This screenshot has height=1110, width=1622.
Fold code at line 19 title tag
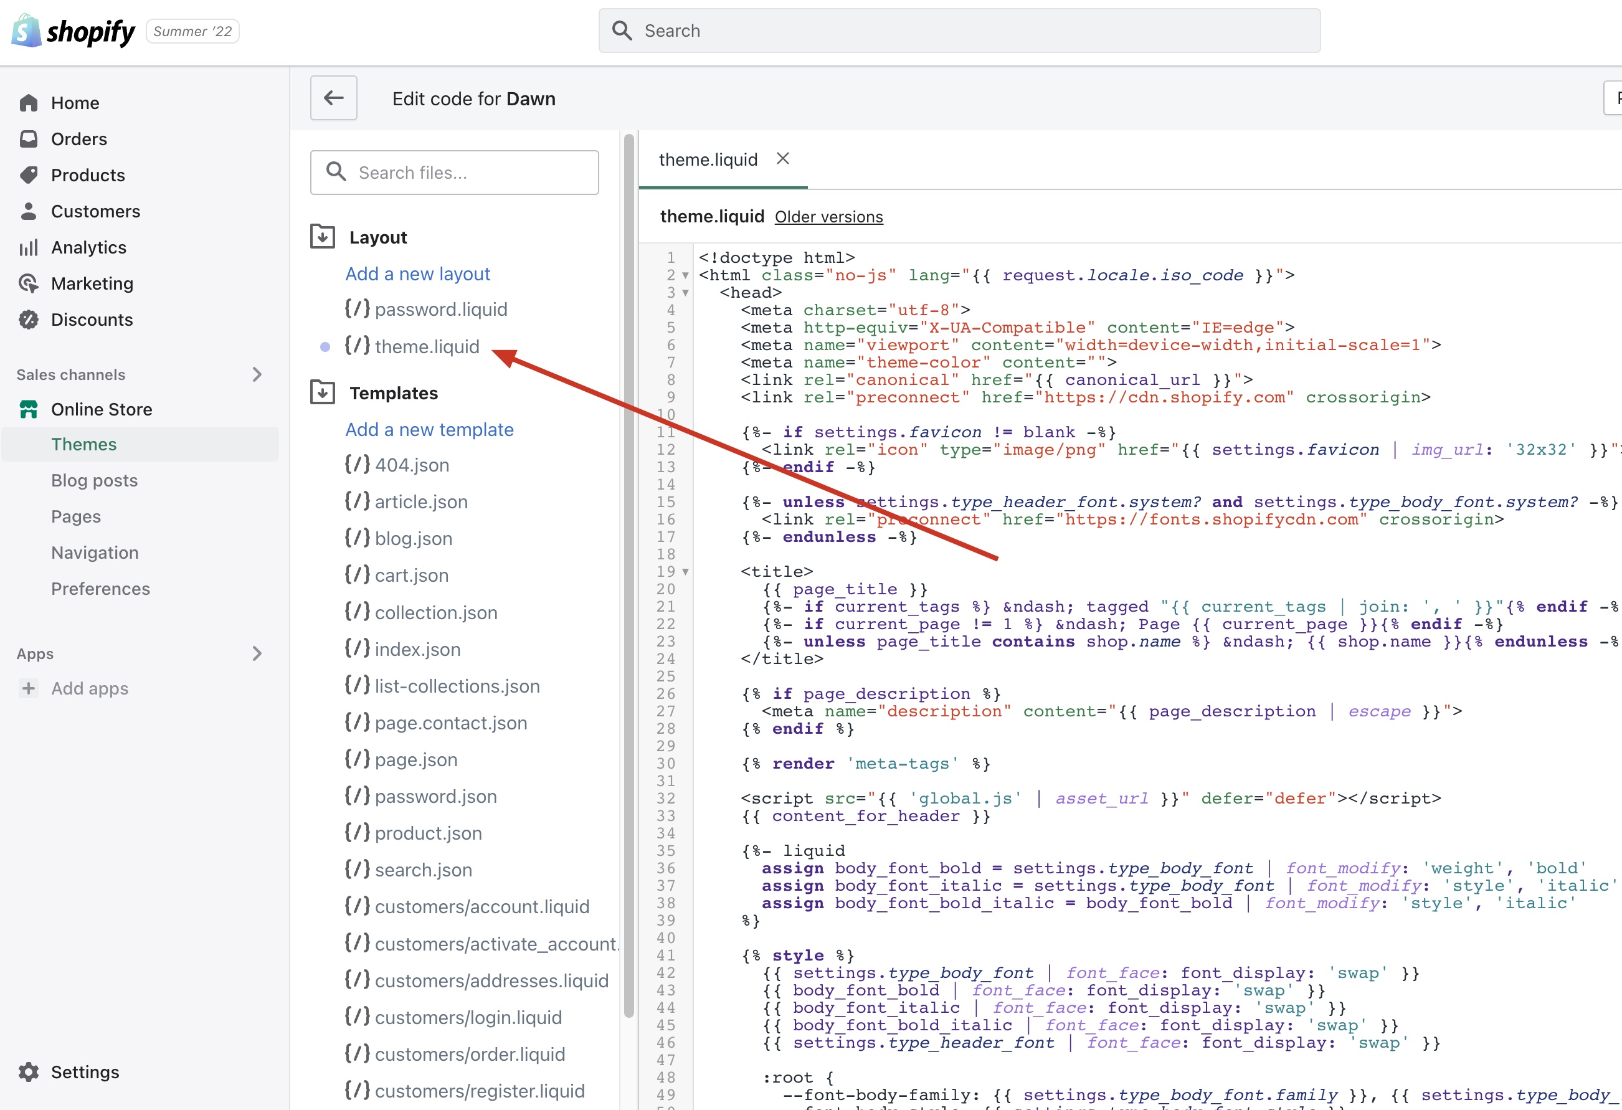[x=685, y=572]
